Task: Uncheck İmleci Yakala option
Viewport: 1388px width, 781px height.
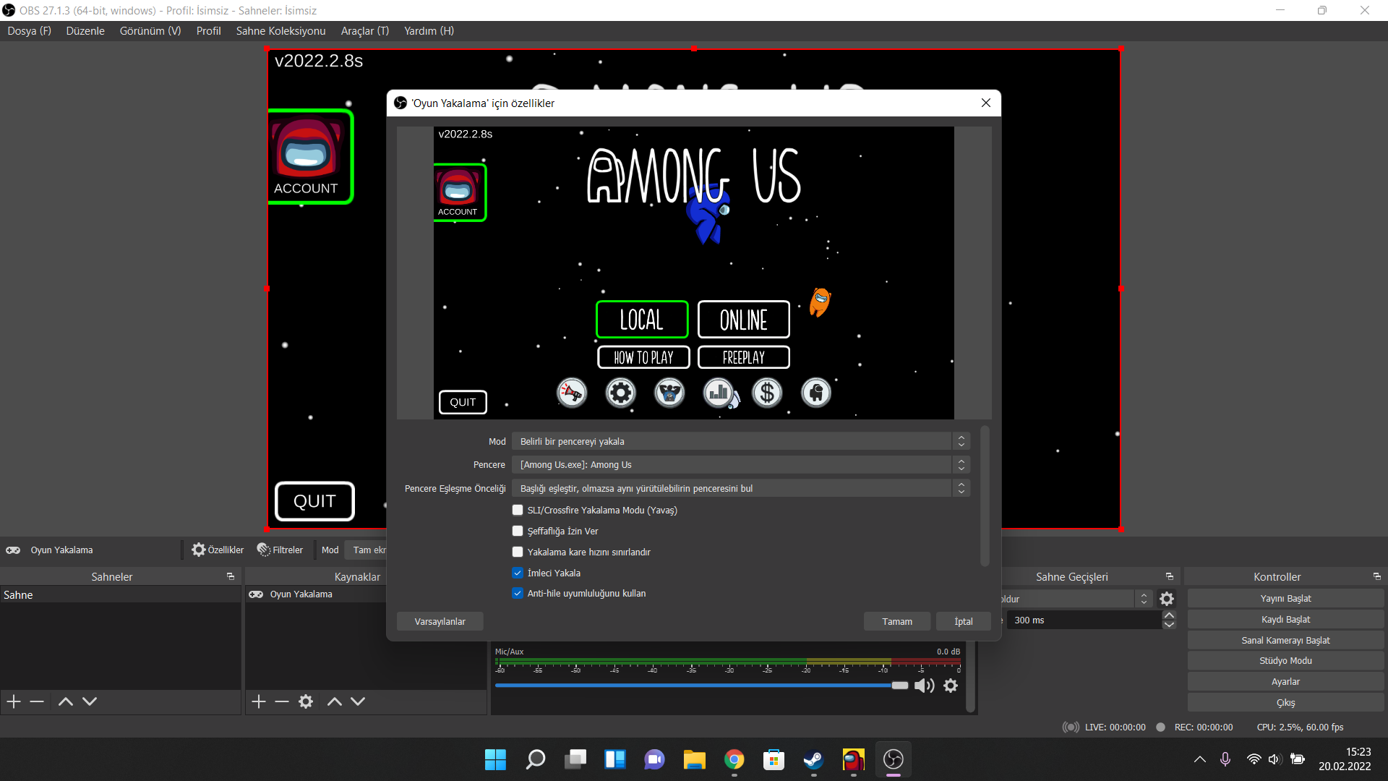Action: pyautogui.click(x=518, y=573)
